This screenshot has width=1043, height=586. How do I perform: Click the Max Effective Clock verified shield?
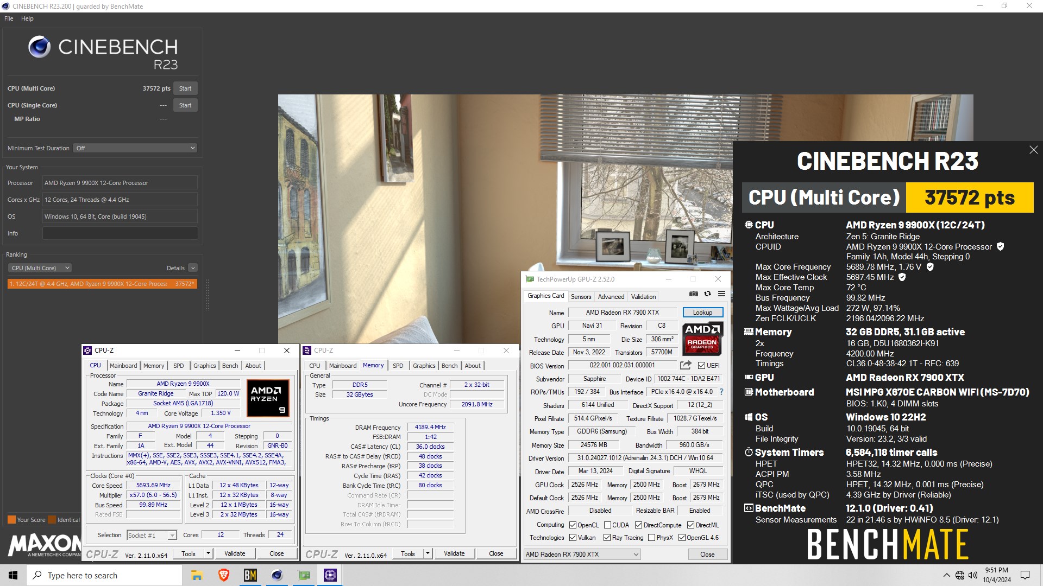[902, 277]
